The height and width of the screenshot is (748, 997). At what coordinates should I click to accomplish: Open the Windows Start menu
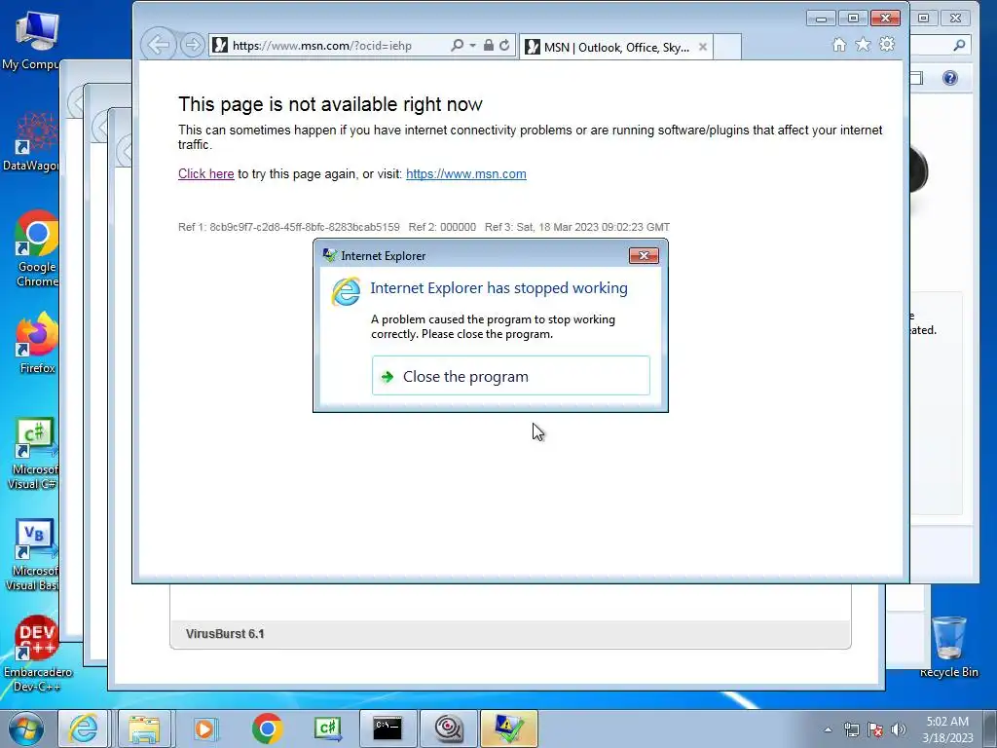25,729
